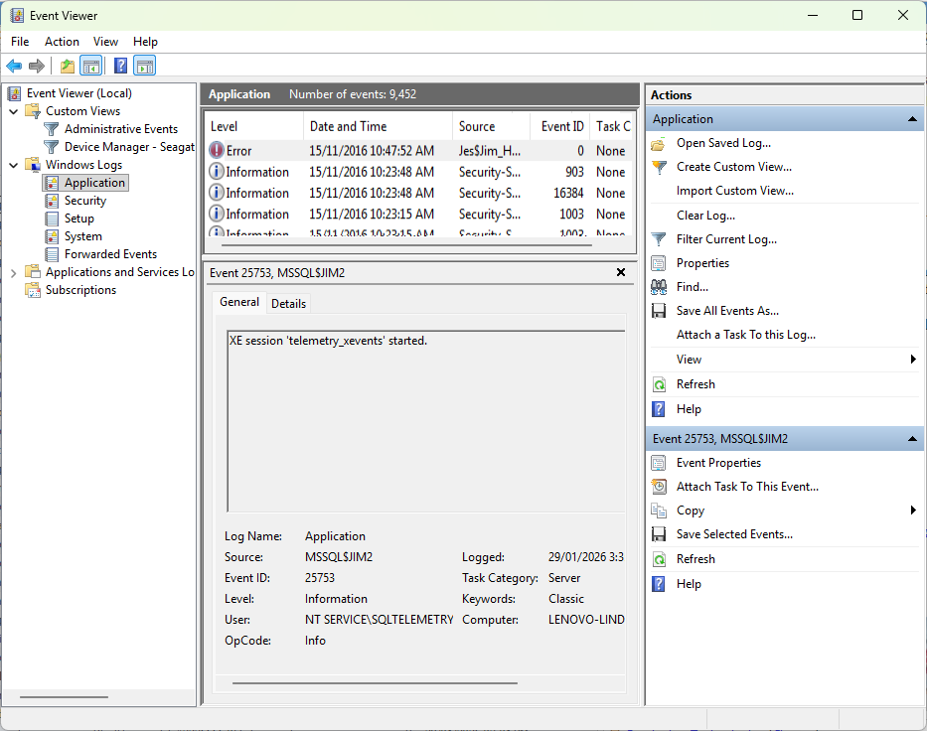Expand Applications and Services Logs
Viewport: 927px width, 731px height.
12,271
